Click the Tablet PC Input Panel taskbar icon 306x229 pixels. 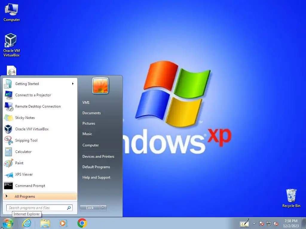click(x=244, y=223)
